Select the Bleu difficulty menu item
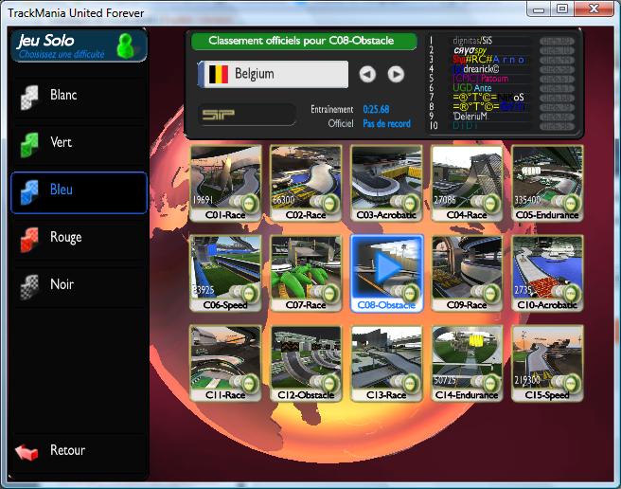Image resolution: width=621 pixels, height=489 pixels. (79, 192)
